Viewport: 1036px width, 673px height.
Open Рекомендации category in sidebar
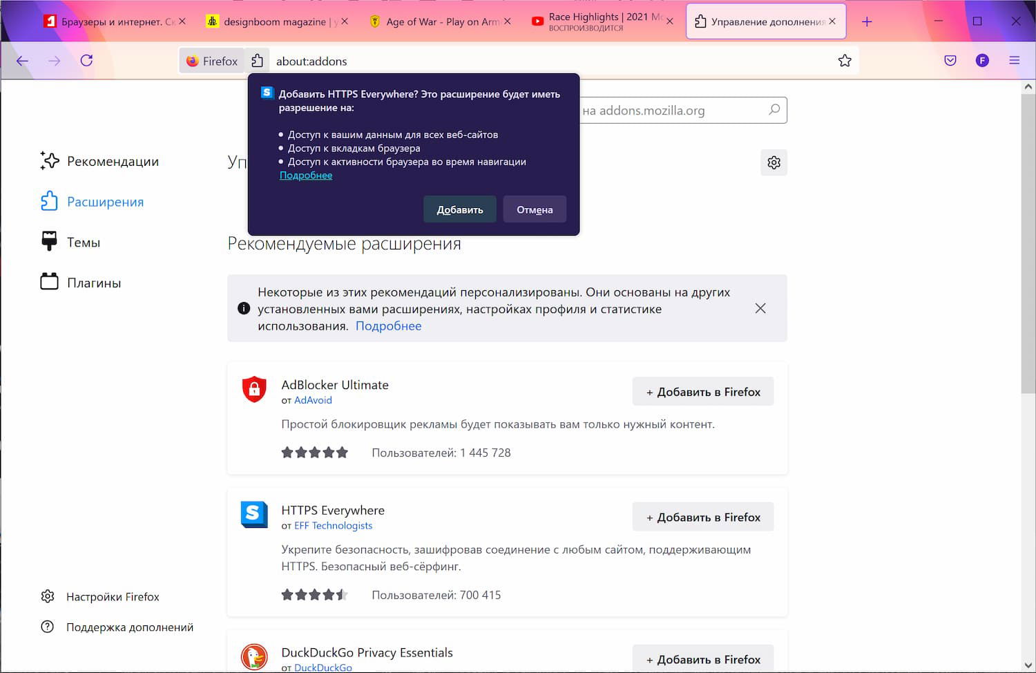click(99, 161)
